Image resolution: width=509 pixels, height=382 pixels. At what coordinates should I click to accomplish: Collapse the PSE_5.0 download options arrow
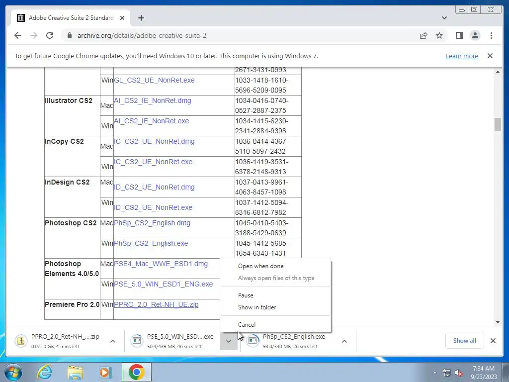[x=229, y=341]
